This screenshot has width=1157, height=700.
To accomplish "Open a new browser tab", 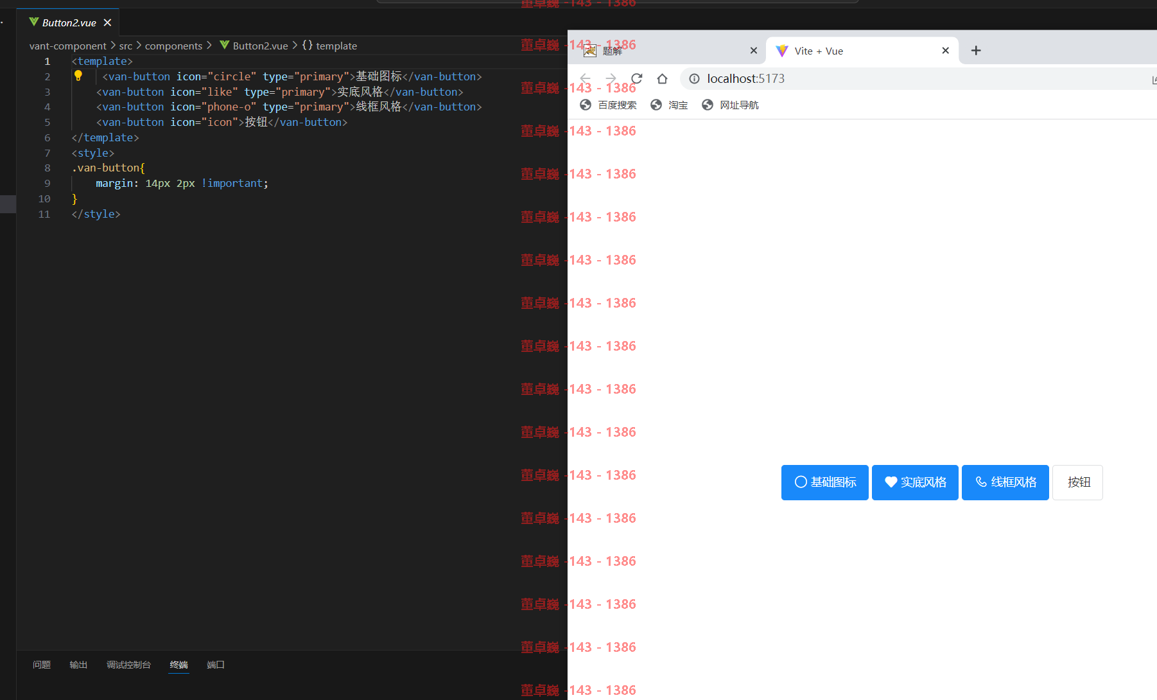I will coord(976,51).
